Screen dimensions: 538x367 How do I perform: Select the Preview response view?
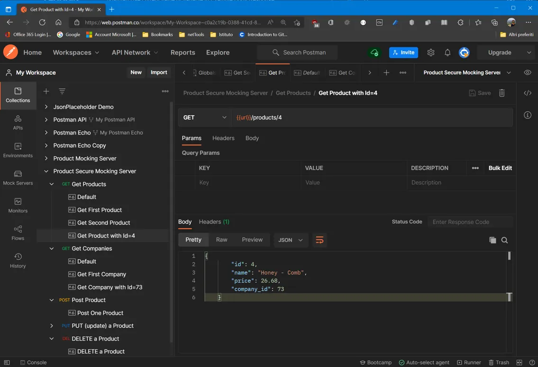pos(252,240)
